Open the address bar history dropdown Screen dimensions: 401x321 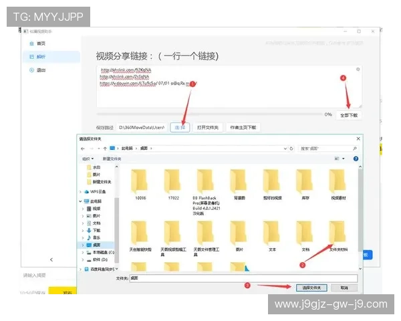[x=285, y=148]
